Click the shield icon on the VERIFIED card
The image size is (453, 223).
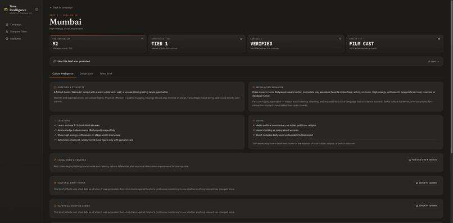tap(340, 39)
